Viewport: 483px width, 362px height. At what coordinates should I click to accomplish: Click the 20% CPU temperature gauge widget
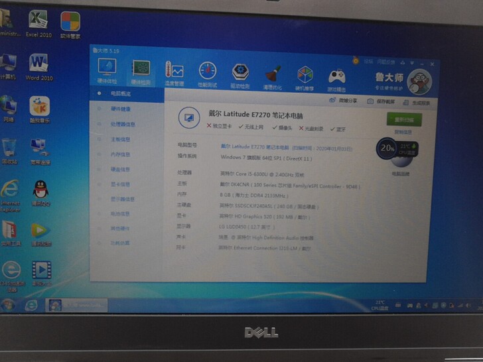pyautogui.click(x=397, y=149)
